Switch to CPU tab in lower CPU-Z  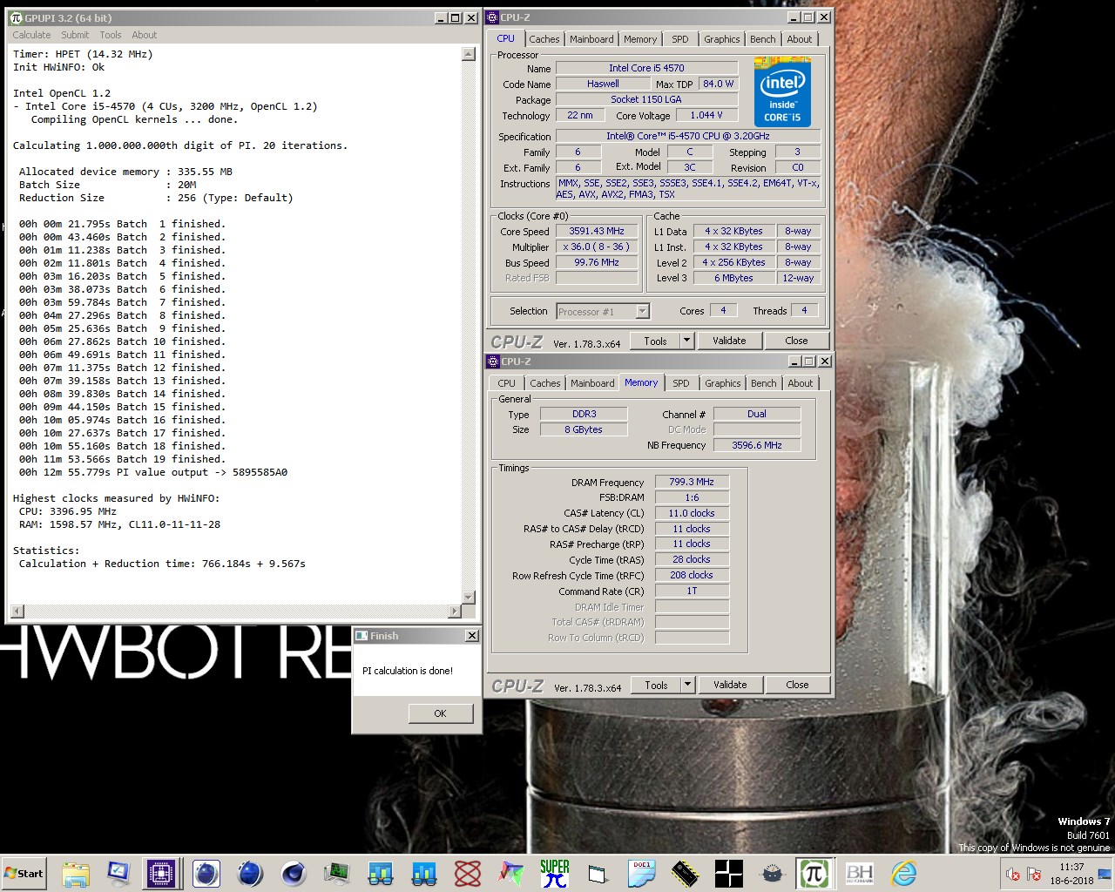pos(507,383)
